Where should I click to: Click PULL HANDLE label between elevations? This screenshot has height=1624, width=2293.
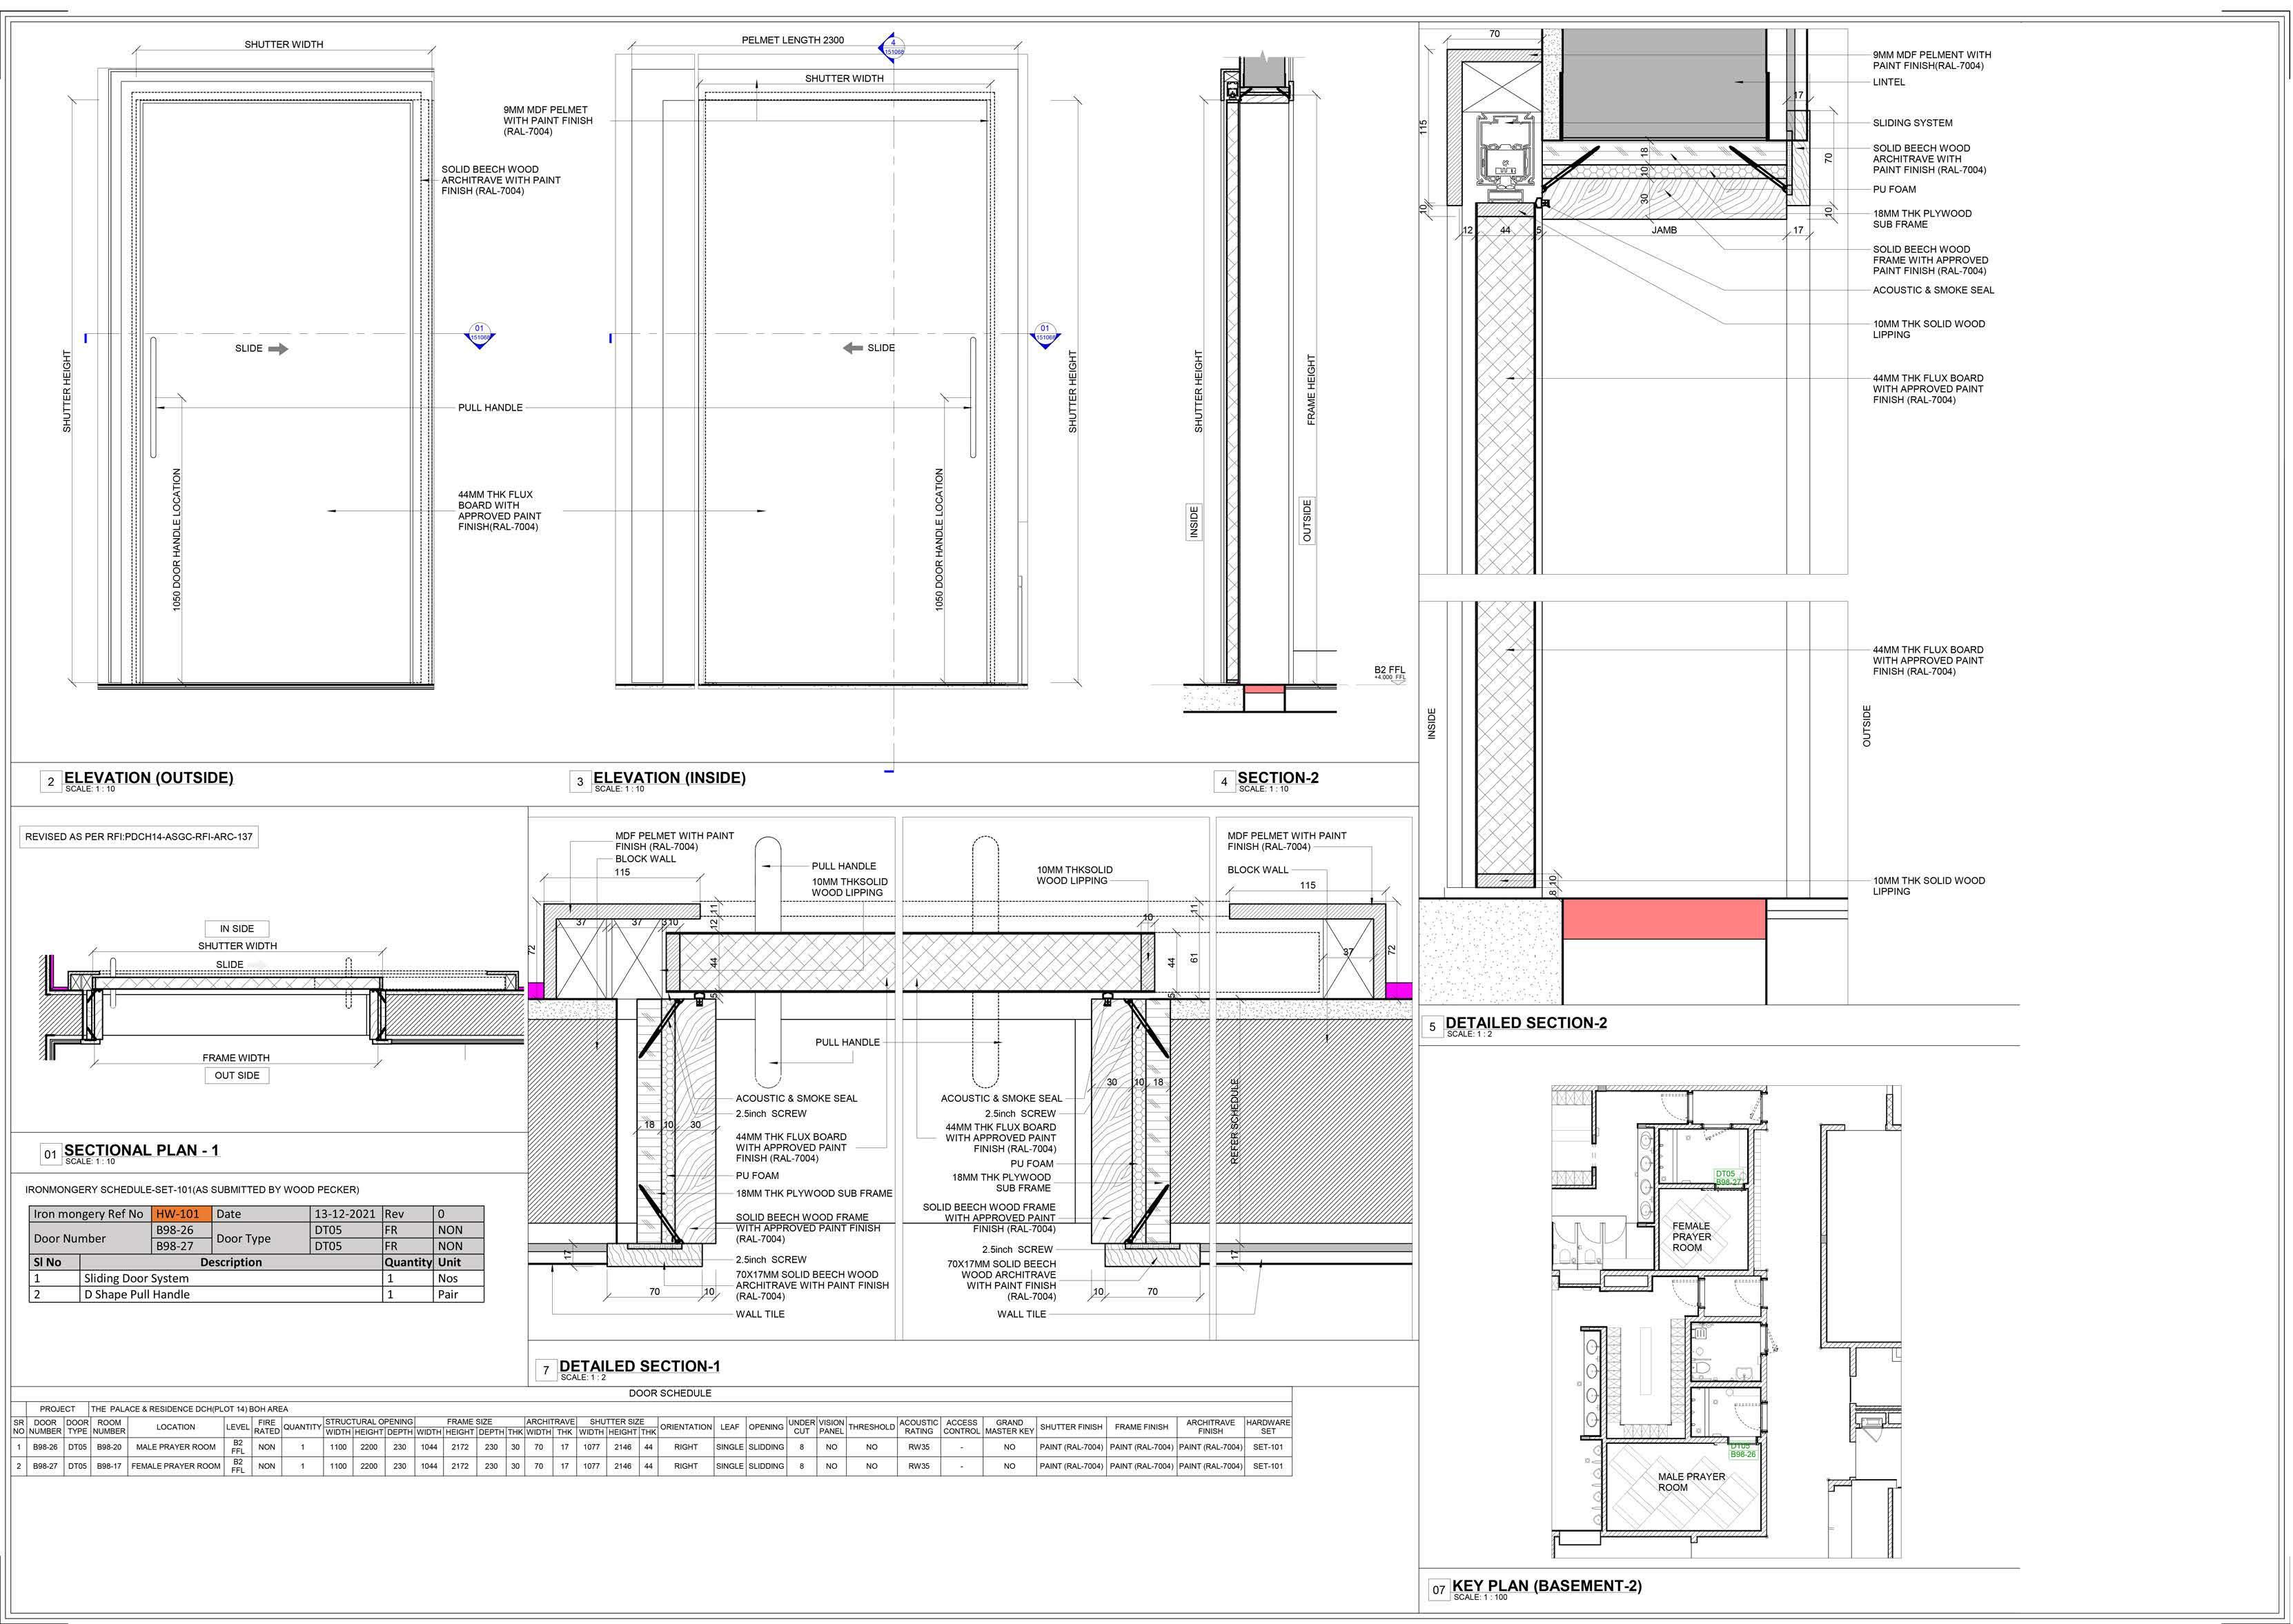490,408
